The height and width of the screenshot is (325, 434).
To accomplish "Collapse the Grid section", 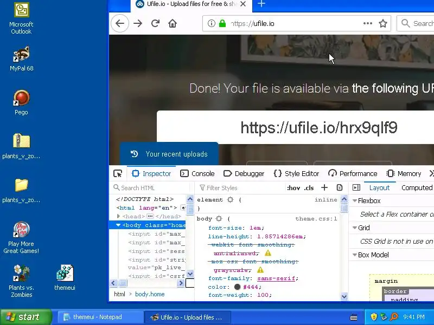I will 355,227.
